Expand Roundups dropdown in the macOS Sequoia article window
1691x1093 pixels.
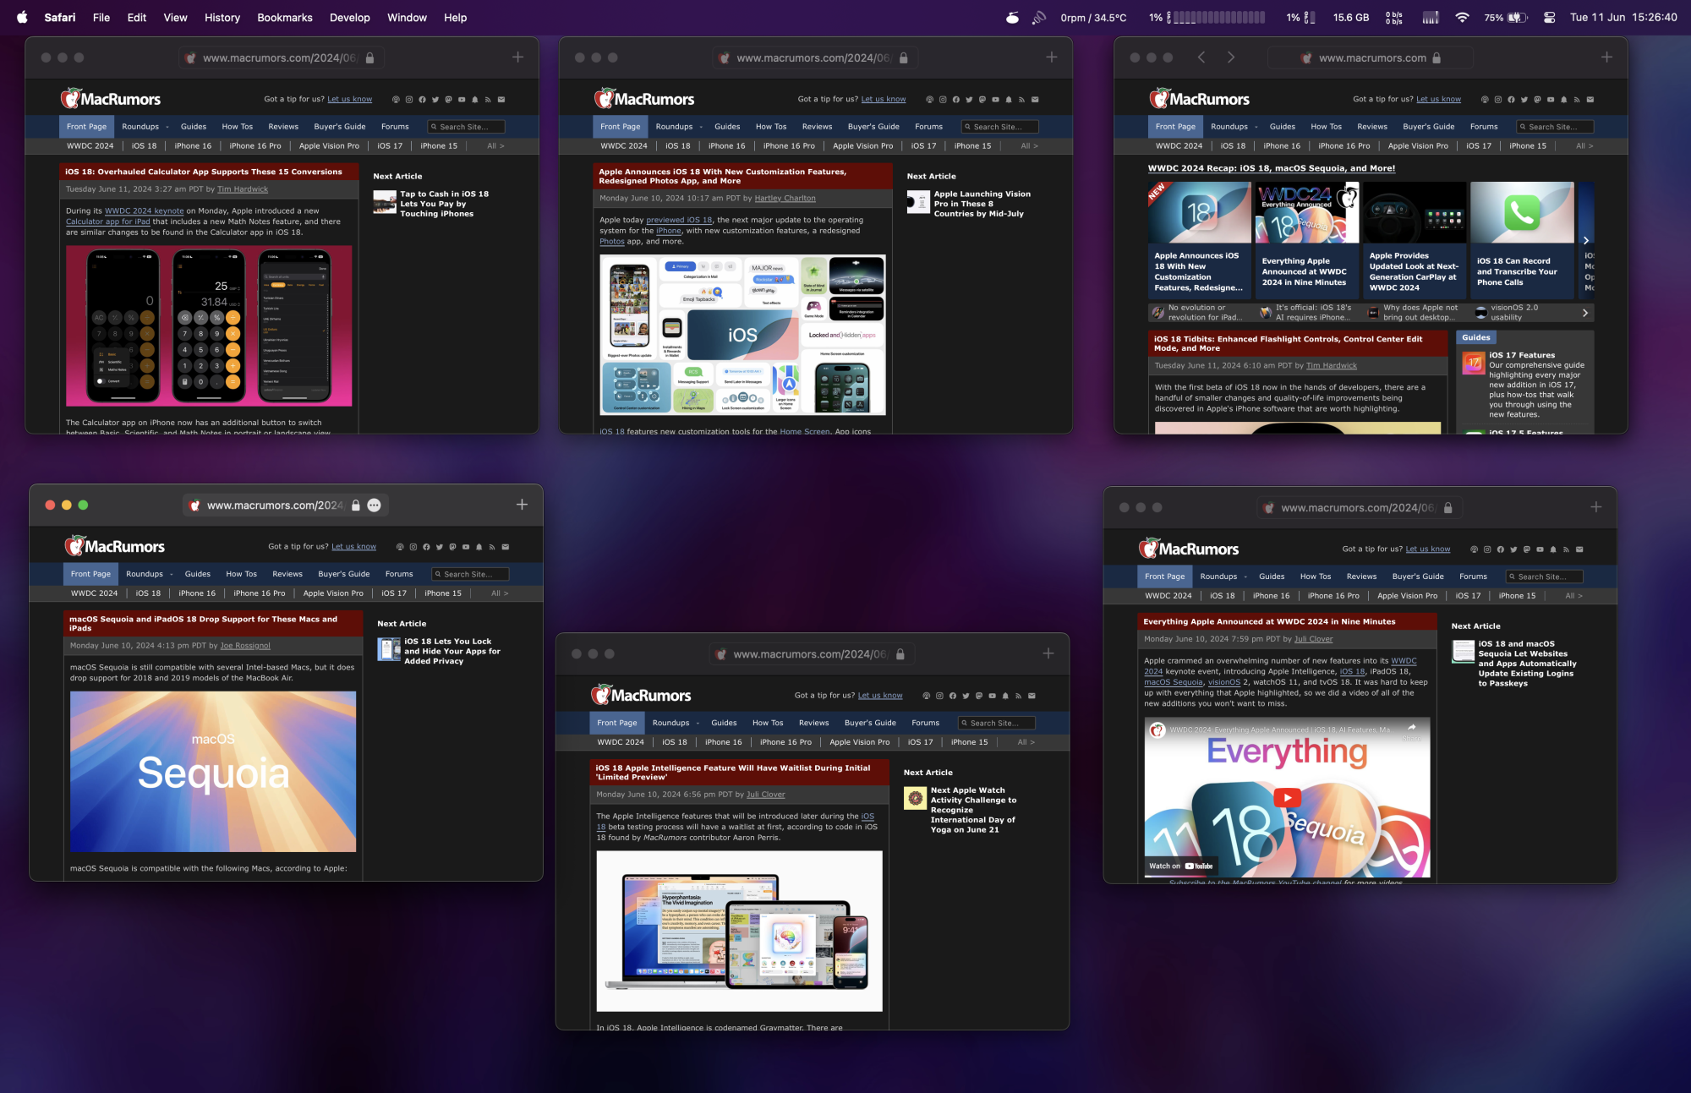pyautogui.click(x=148, y=574)
